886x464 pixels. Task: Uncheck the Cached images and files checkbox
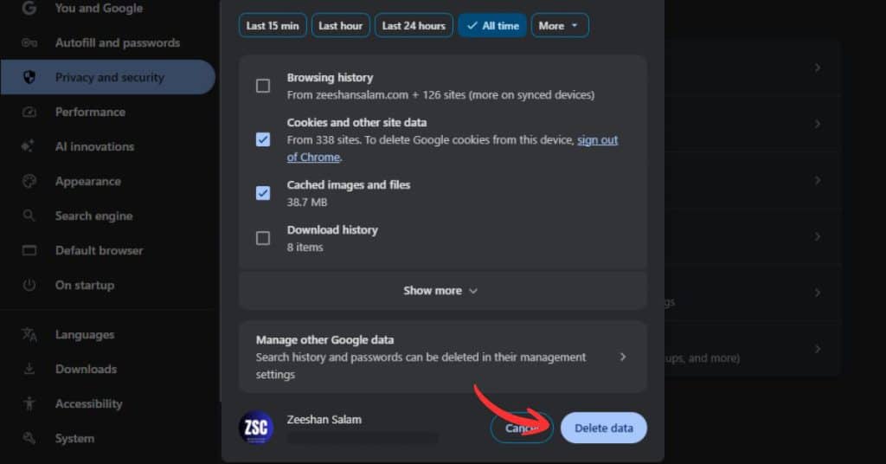(x=263, y=193)
